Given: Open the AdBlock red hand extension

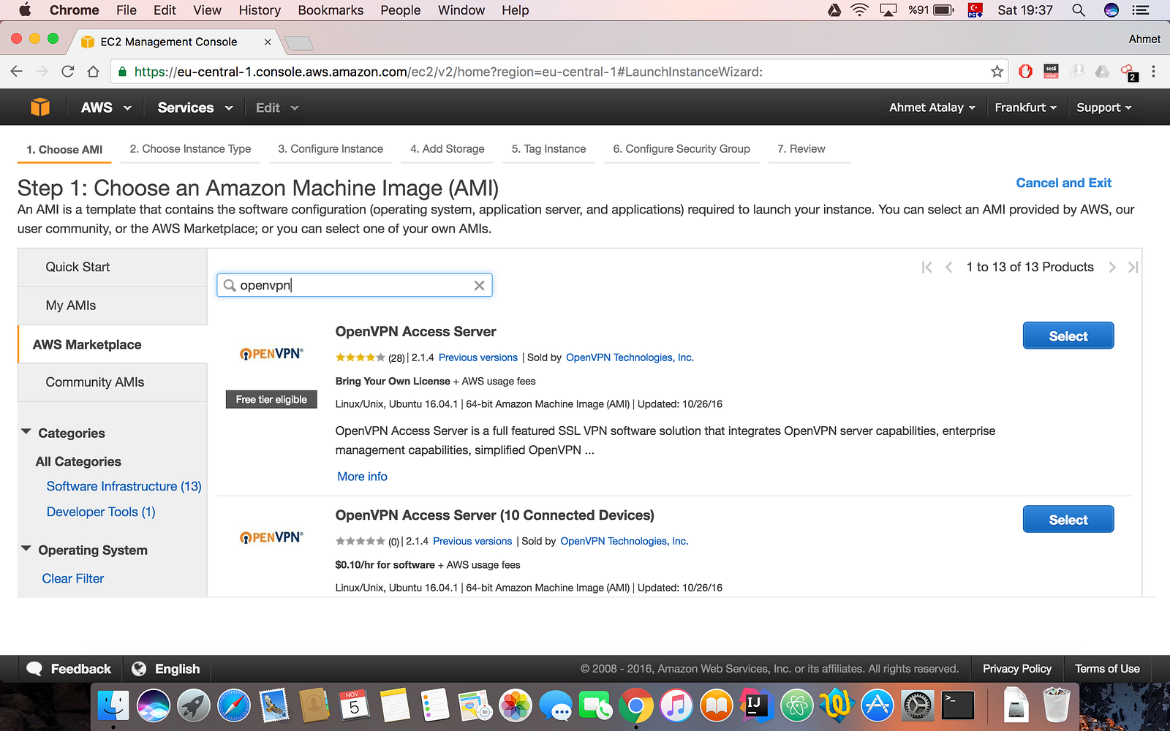Looking at the screenshot, I should tap(1025, 72).
